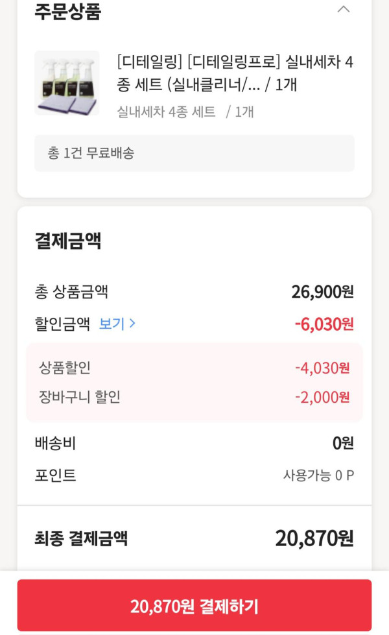Tap the 포인트 label
The image size is (389, 635).
coord(55,475)
